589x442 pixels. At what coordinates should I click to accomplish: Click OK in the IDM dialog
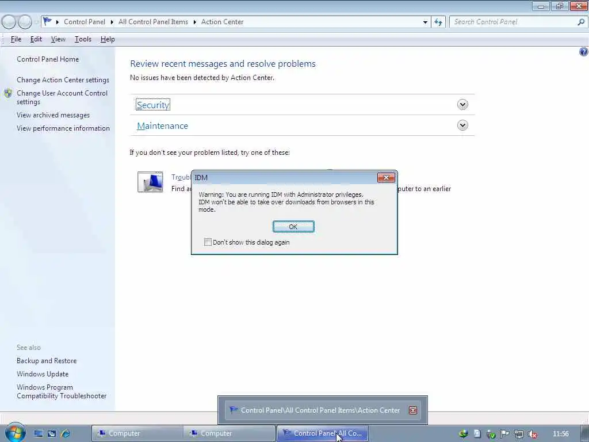click(293, 227)
